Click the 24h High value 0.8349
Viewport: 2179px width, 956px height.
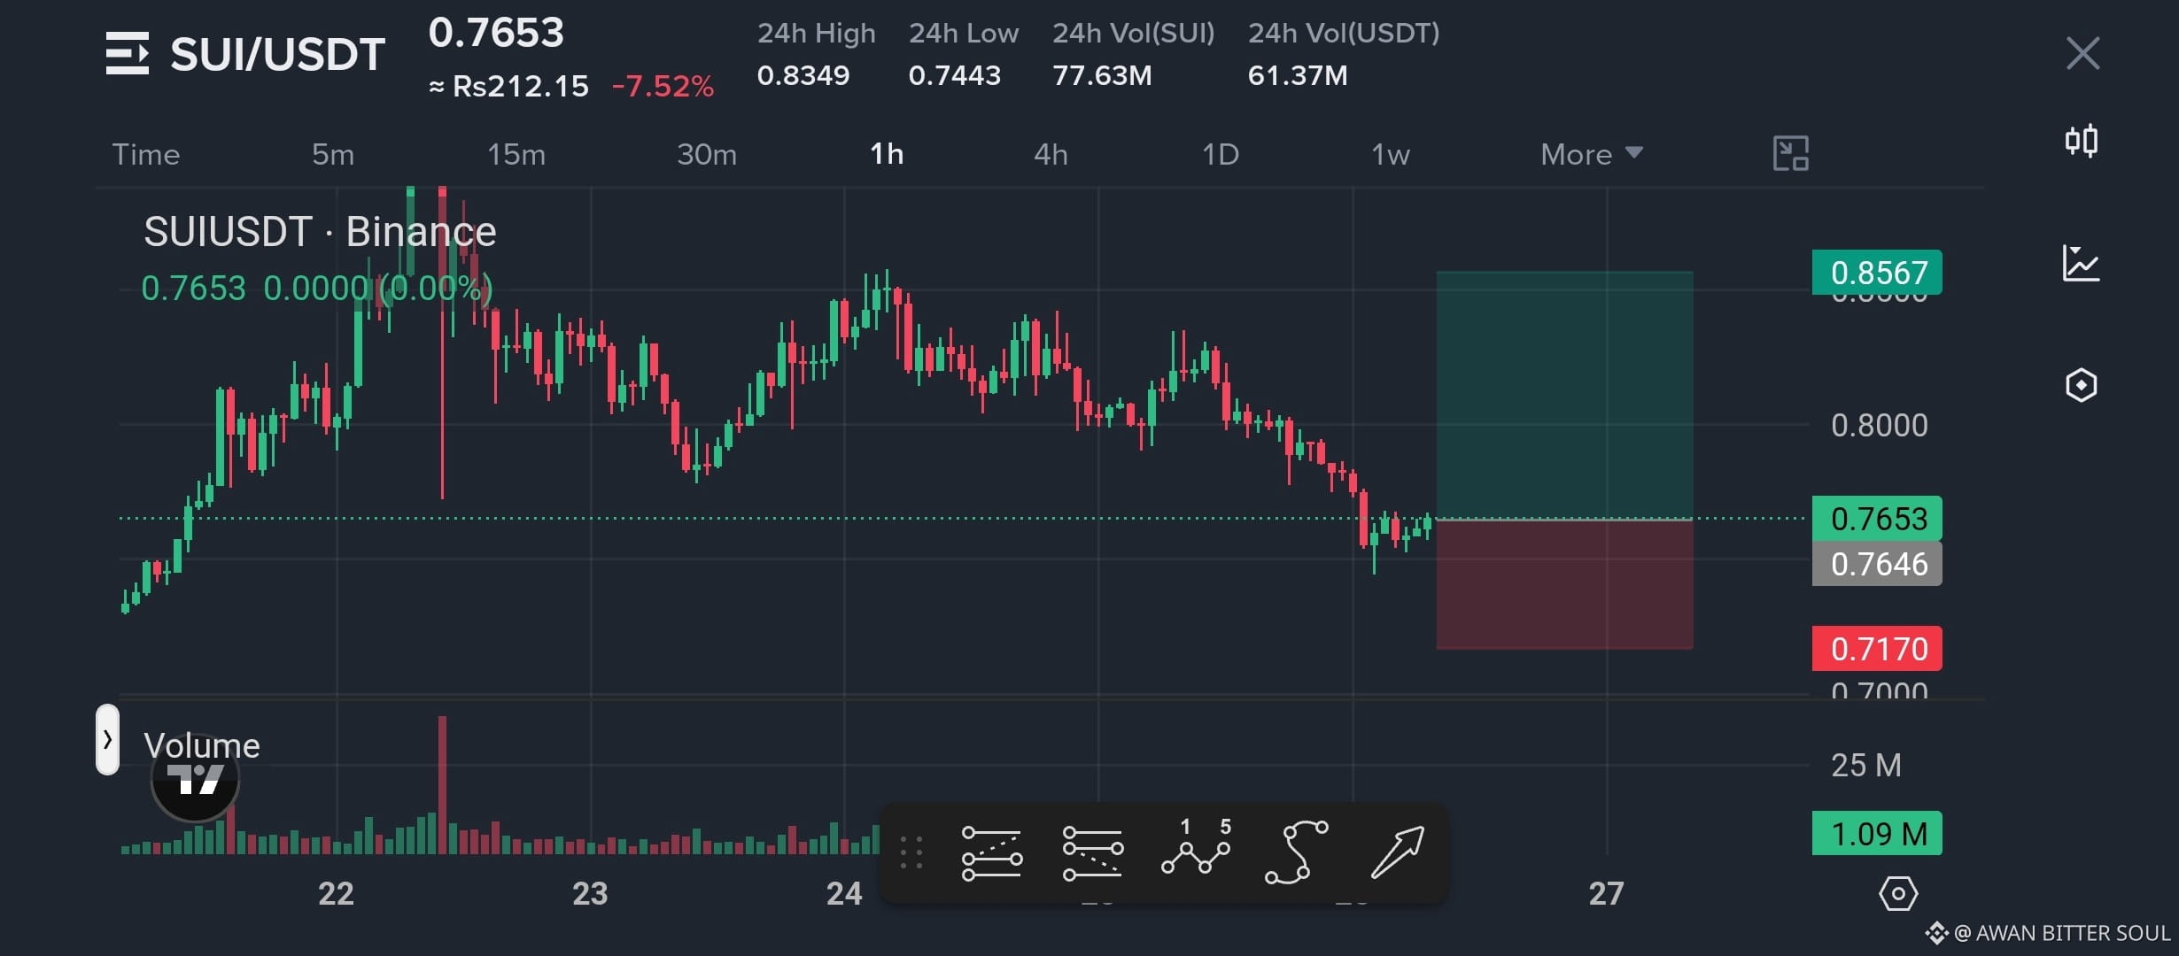pos(803,75)
